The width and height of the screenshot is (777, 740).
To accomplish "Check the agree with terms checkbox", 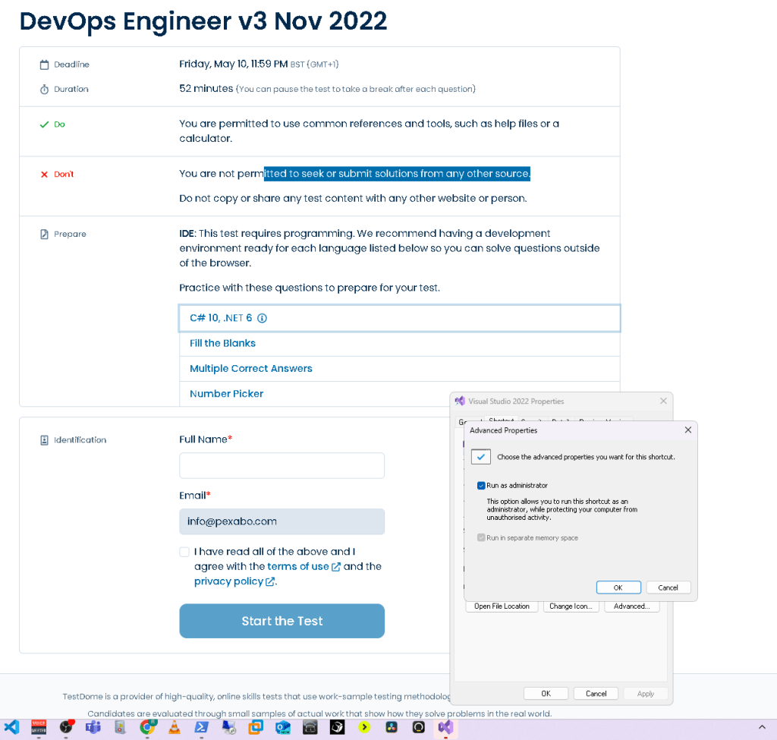I will [x=184, y=552].
